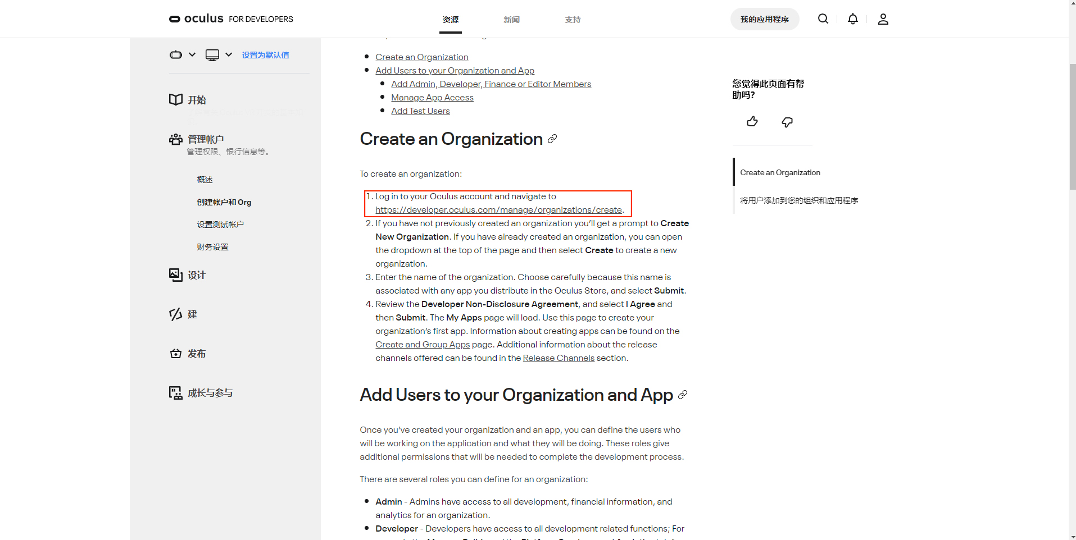Click the 设置为默认值 link

coord(265,55)
